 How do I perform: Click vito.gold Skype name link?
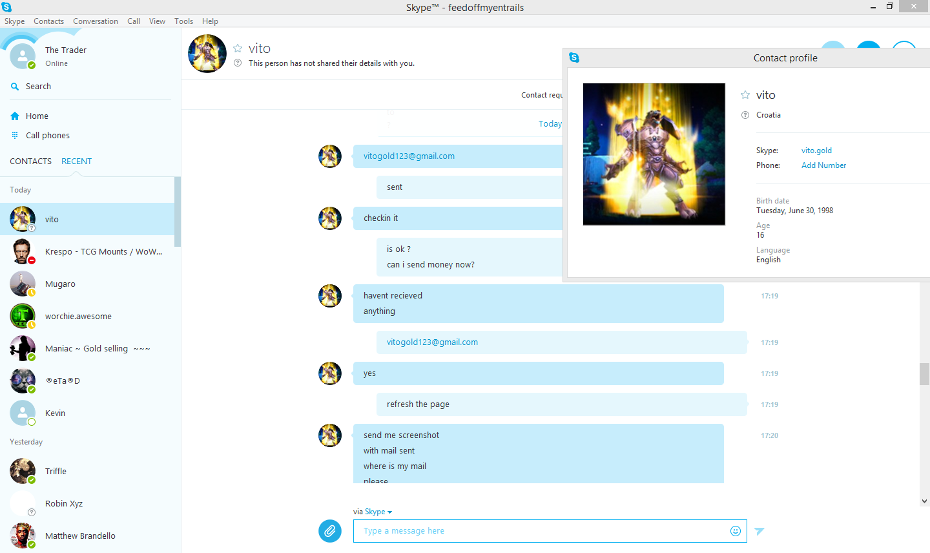coord(816,151)
